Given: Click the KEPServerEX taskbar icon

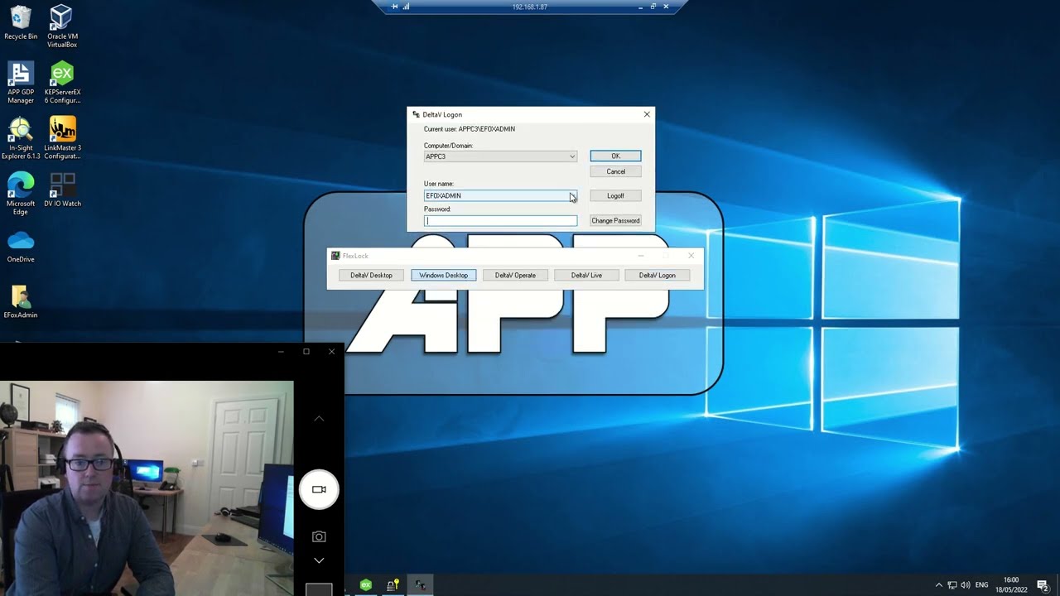Looking at the screenshot, I should pos(365,585).
